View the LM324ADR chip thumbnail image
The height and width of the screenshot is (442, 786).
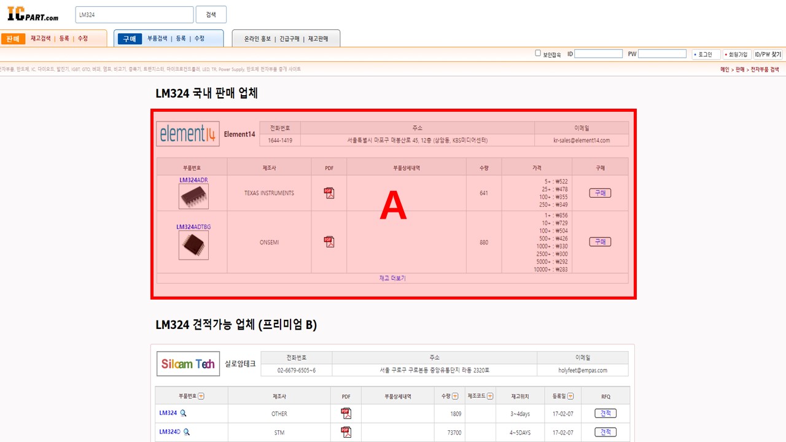tap(193, 196)
